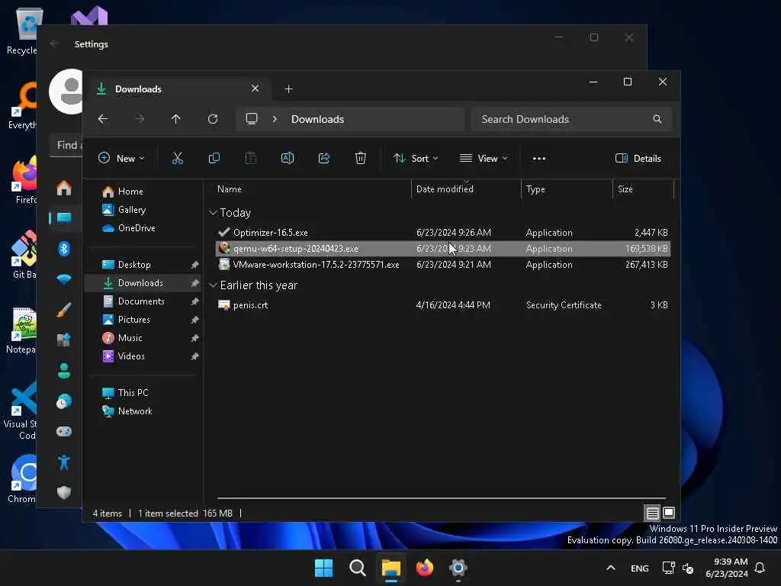Show hidden tray icons chevron
Viewport: 781px width, 586px height.
tap(611, 568)
